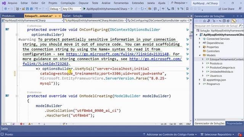Click Pending Changes Filter clock icon

click(214, 21)
